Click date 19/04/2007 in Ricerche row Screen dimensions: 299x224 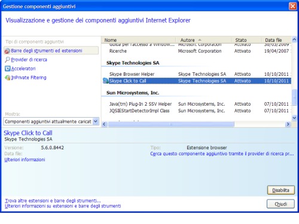coord(276,51)
